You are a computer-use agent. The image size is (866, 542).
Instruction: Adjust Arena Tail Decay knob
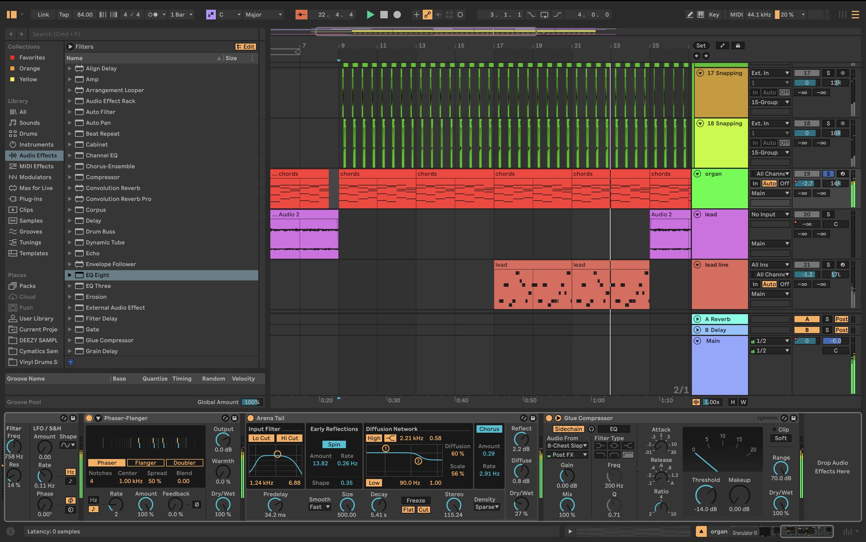click(379, 505)
